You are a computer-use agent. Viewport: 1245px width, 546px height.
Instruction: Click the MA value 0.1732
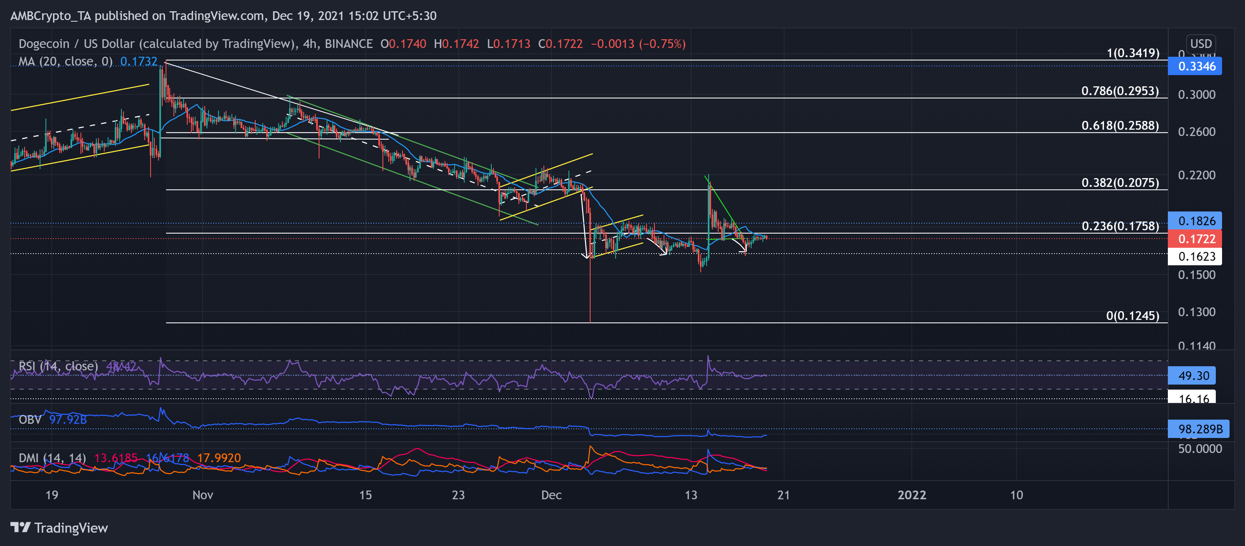pyautogui.click(x=139, y=61)
